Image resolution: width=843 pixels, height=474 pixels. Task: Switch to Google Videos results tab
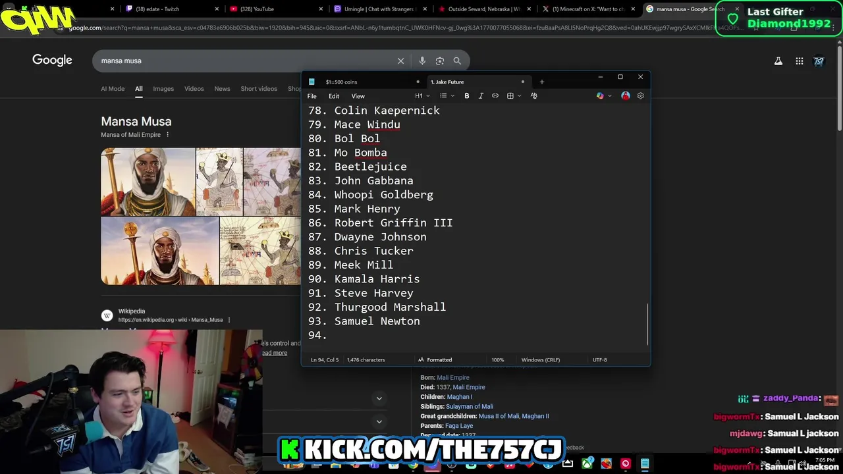pos(194,89)
